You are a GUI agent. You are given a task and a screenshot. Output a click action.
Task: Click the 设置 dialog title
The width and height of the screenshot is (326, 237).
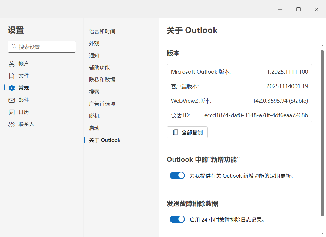tap(16, 30)
